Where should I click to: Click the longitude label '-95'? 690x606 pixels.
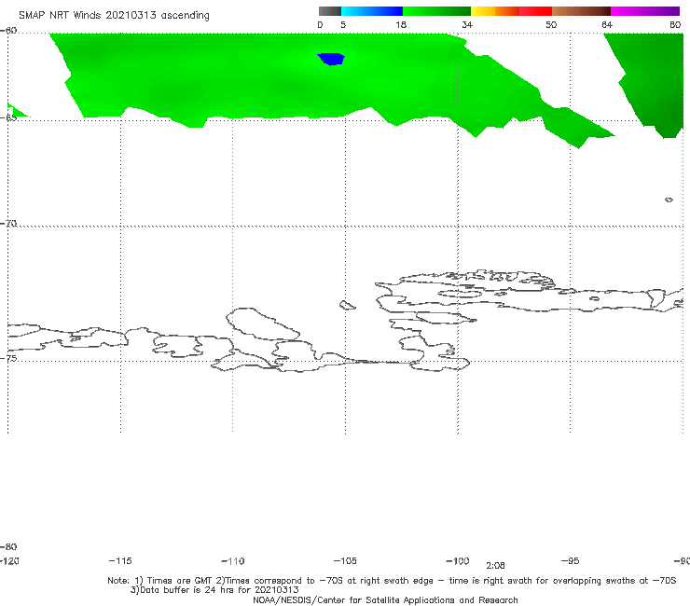click(x=571, y=560)
